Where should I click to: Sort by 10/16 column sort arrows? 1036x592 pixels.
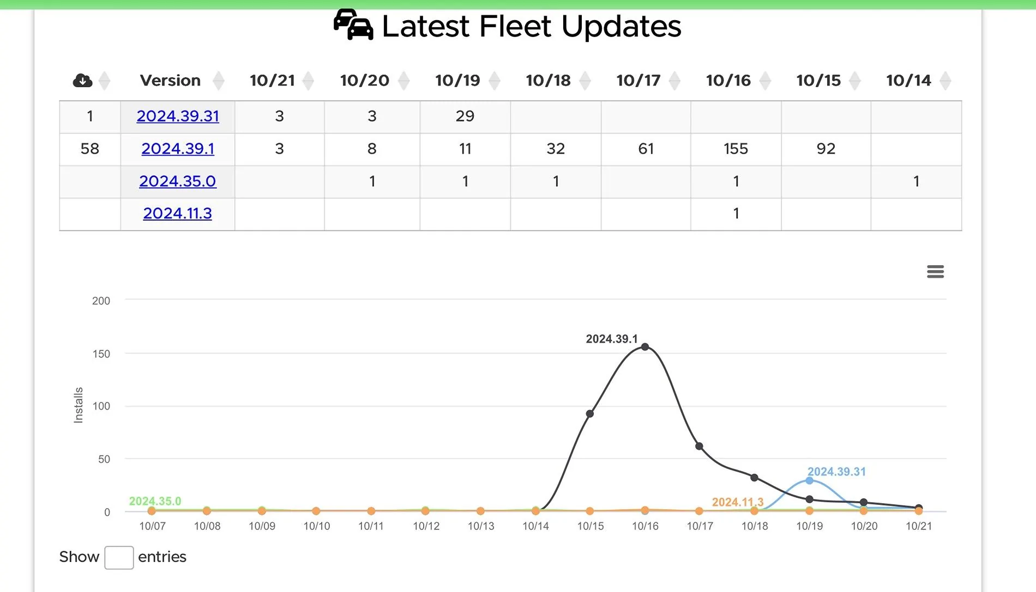click(x=765, y=81)
